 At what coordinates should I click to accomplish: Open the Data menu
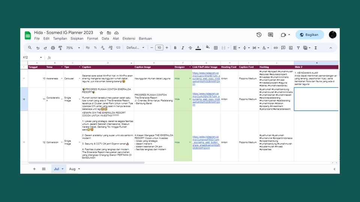coord(105,39)
